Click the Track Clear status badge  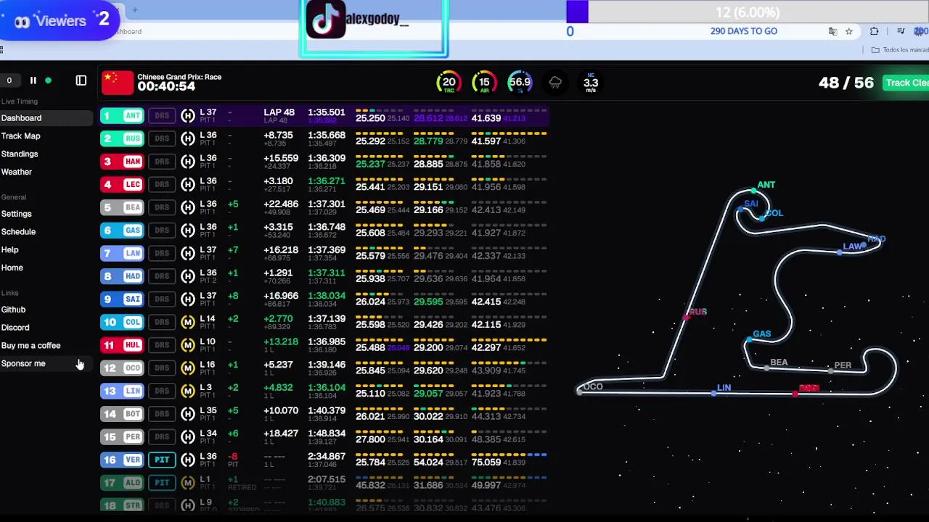point(906,83)
